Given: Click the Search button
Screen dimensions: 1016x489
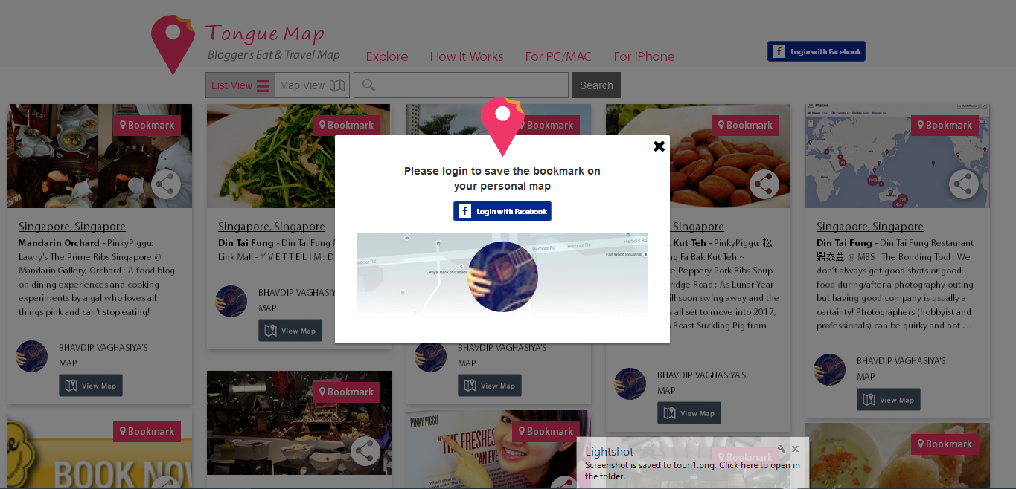Looking at the screenshot, I should (x=596, y=85).
